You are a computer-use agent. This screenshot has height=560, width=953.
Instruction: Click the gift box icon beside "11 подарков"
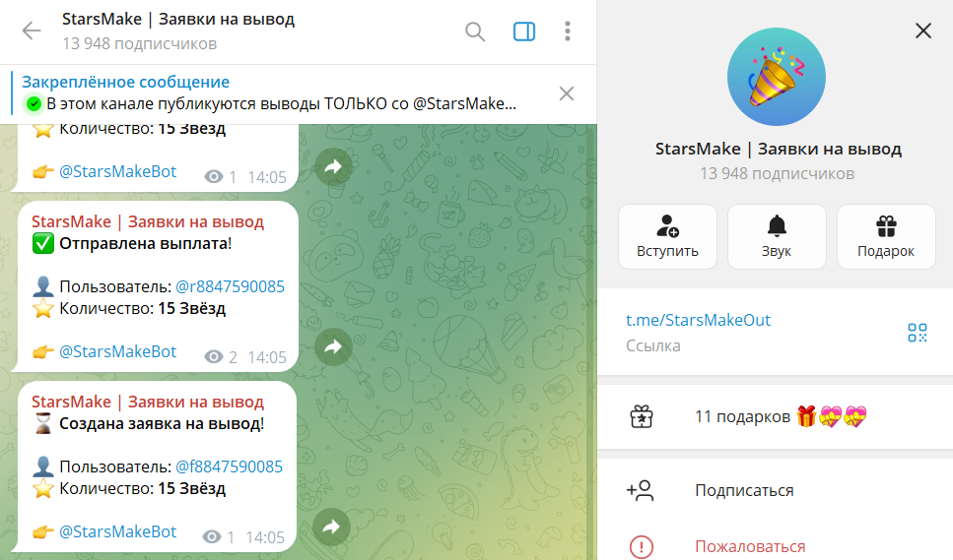point(642,417)
